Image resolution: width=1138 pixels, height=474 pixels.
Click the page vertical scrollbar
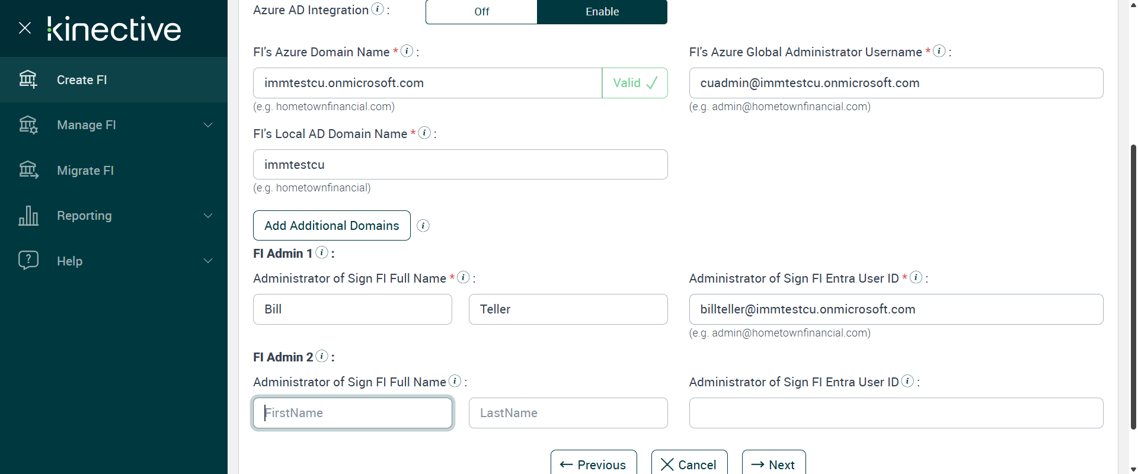pyautogui.click(x=1133, y=284)
